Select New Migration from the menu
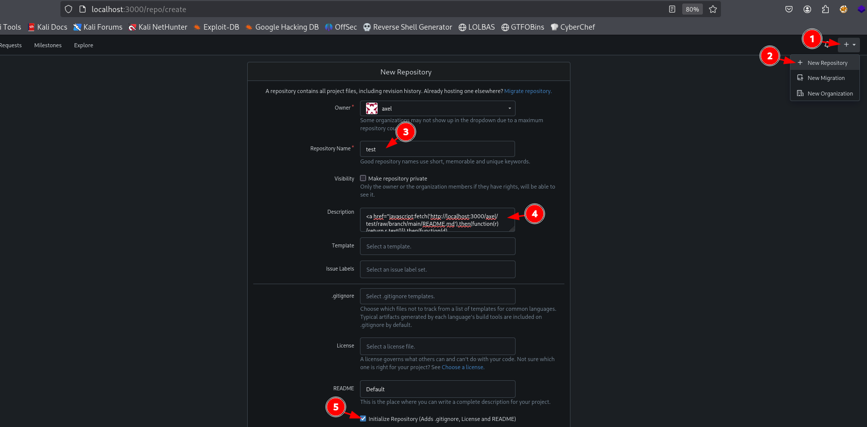The width and height of the screenshot is (867, 427). (826, 78)
